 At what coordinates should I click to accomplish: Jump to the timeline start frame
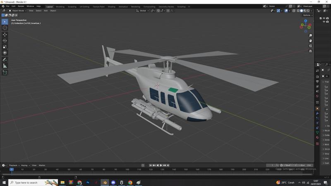151,166
